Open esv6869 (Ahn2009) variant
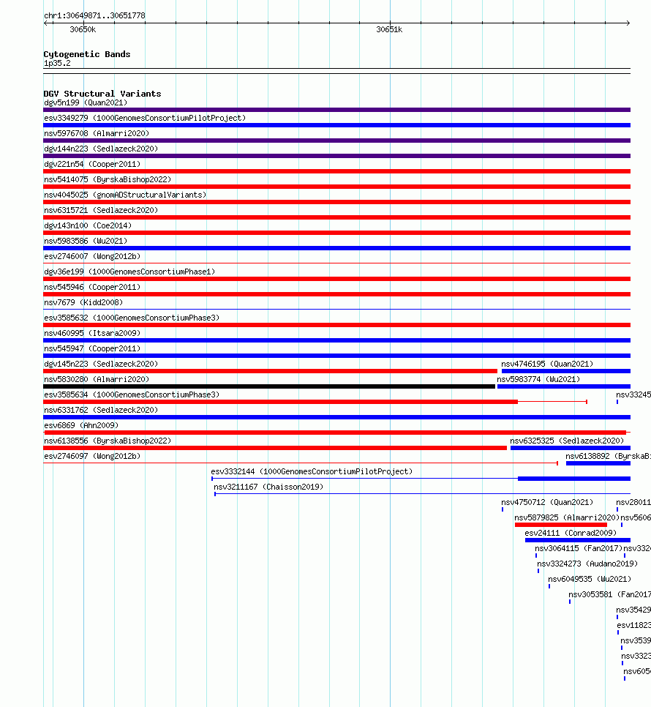Screen dimensions: 651x707 (81, 424)
